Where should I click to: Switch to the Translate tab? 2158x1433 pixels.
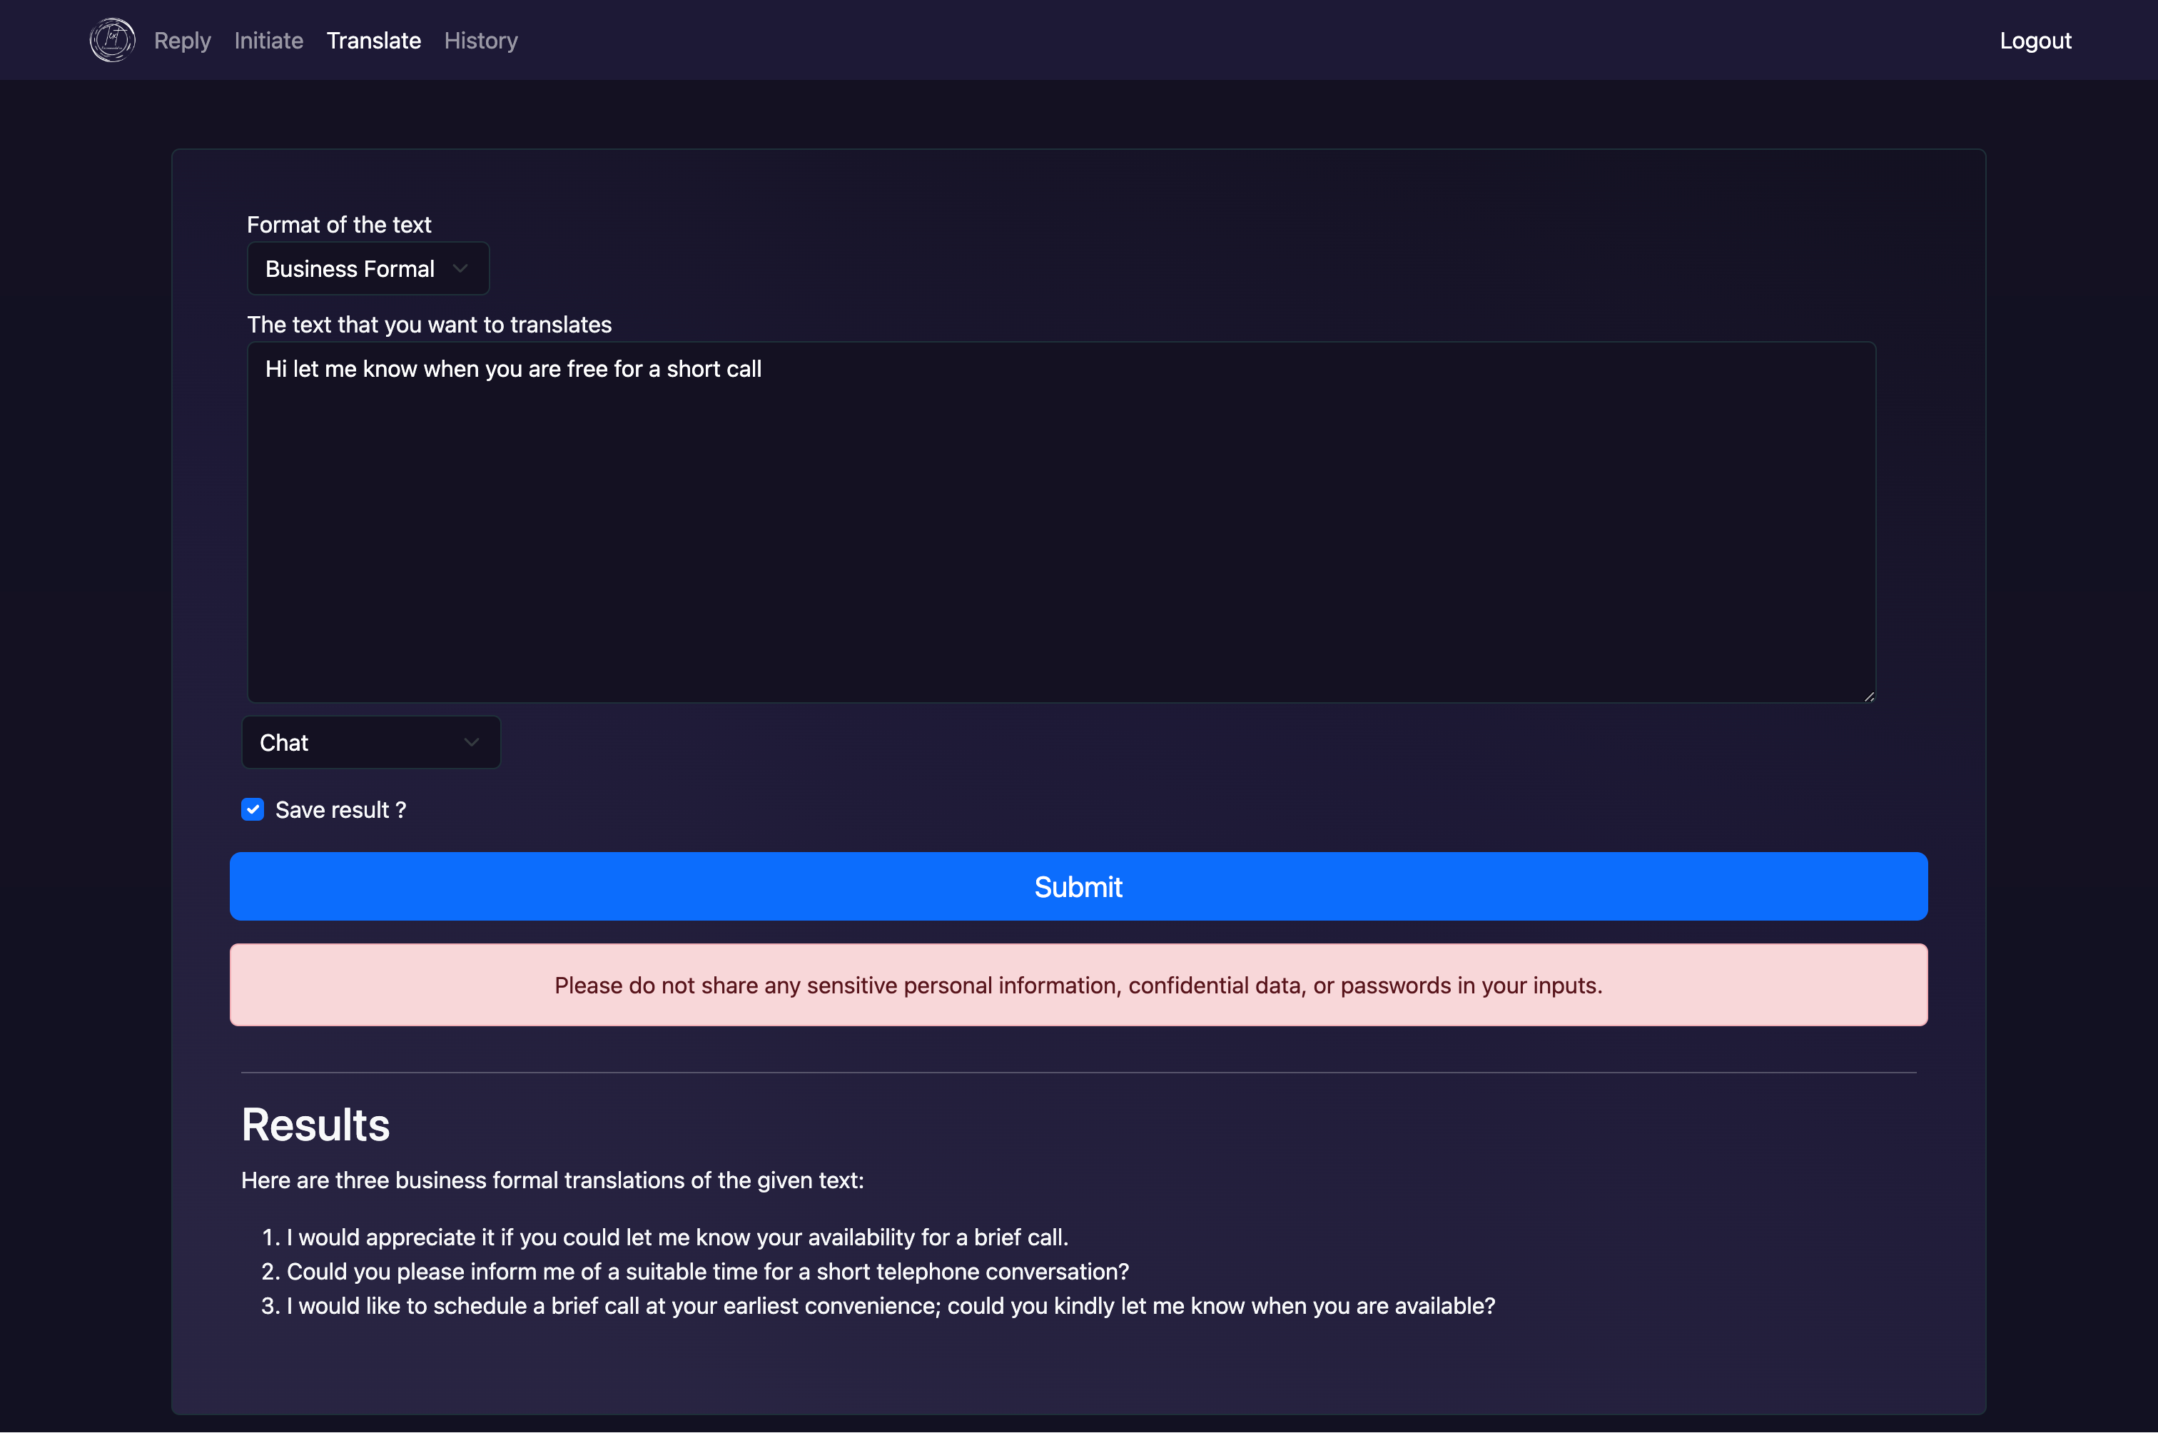(374, 40)
